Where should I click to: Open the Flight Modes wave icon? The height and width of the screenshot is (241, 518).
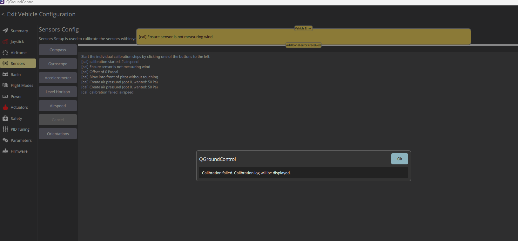(x=5, y=85)
